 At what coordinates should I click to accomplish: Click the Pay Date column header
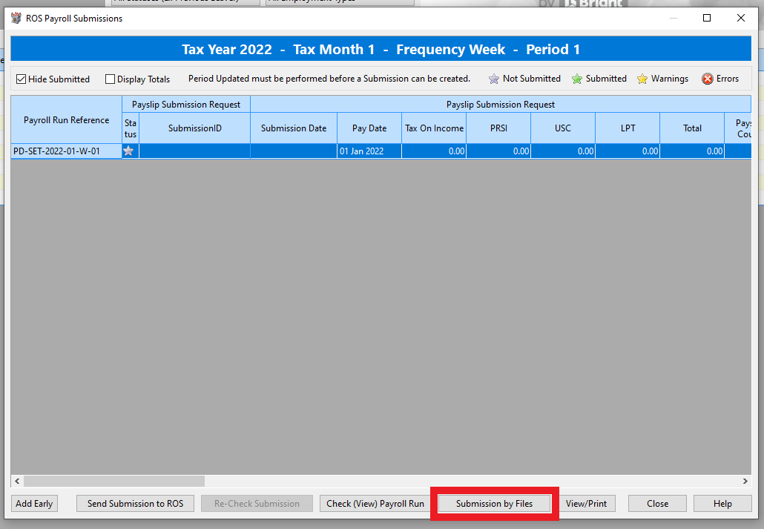(x=369, y=128)
